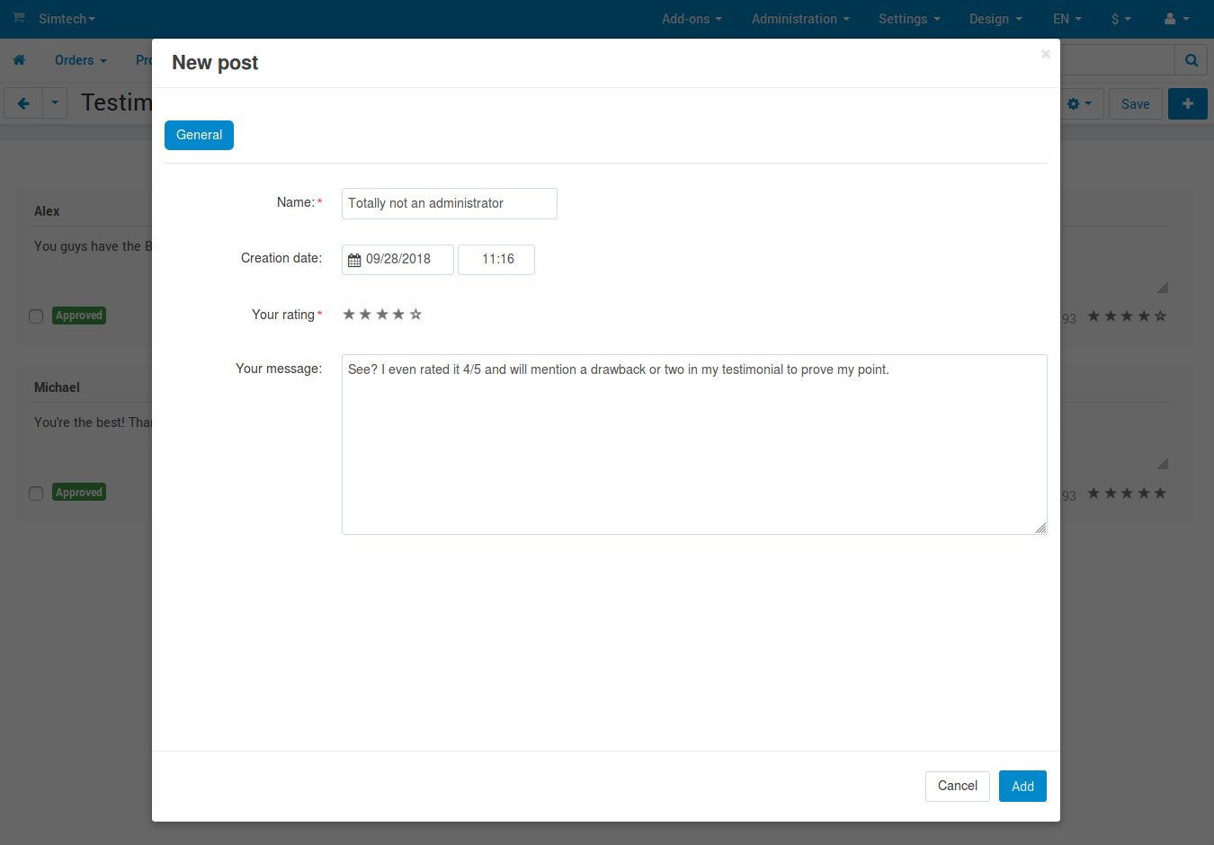The image size is (1214, 845).
Task: Open the EN language dropdown
Action: point(1067,19)
